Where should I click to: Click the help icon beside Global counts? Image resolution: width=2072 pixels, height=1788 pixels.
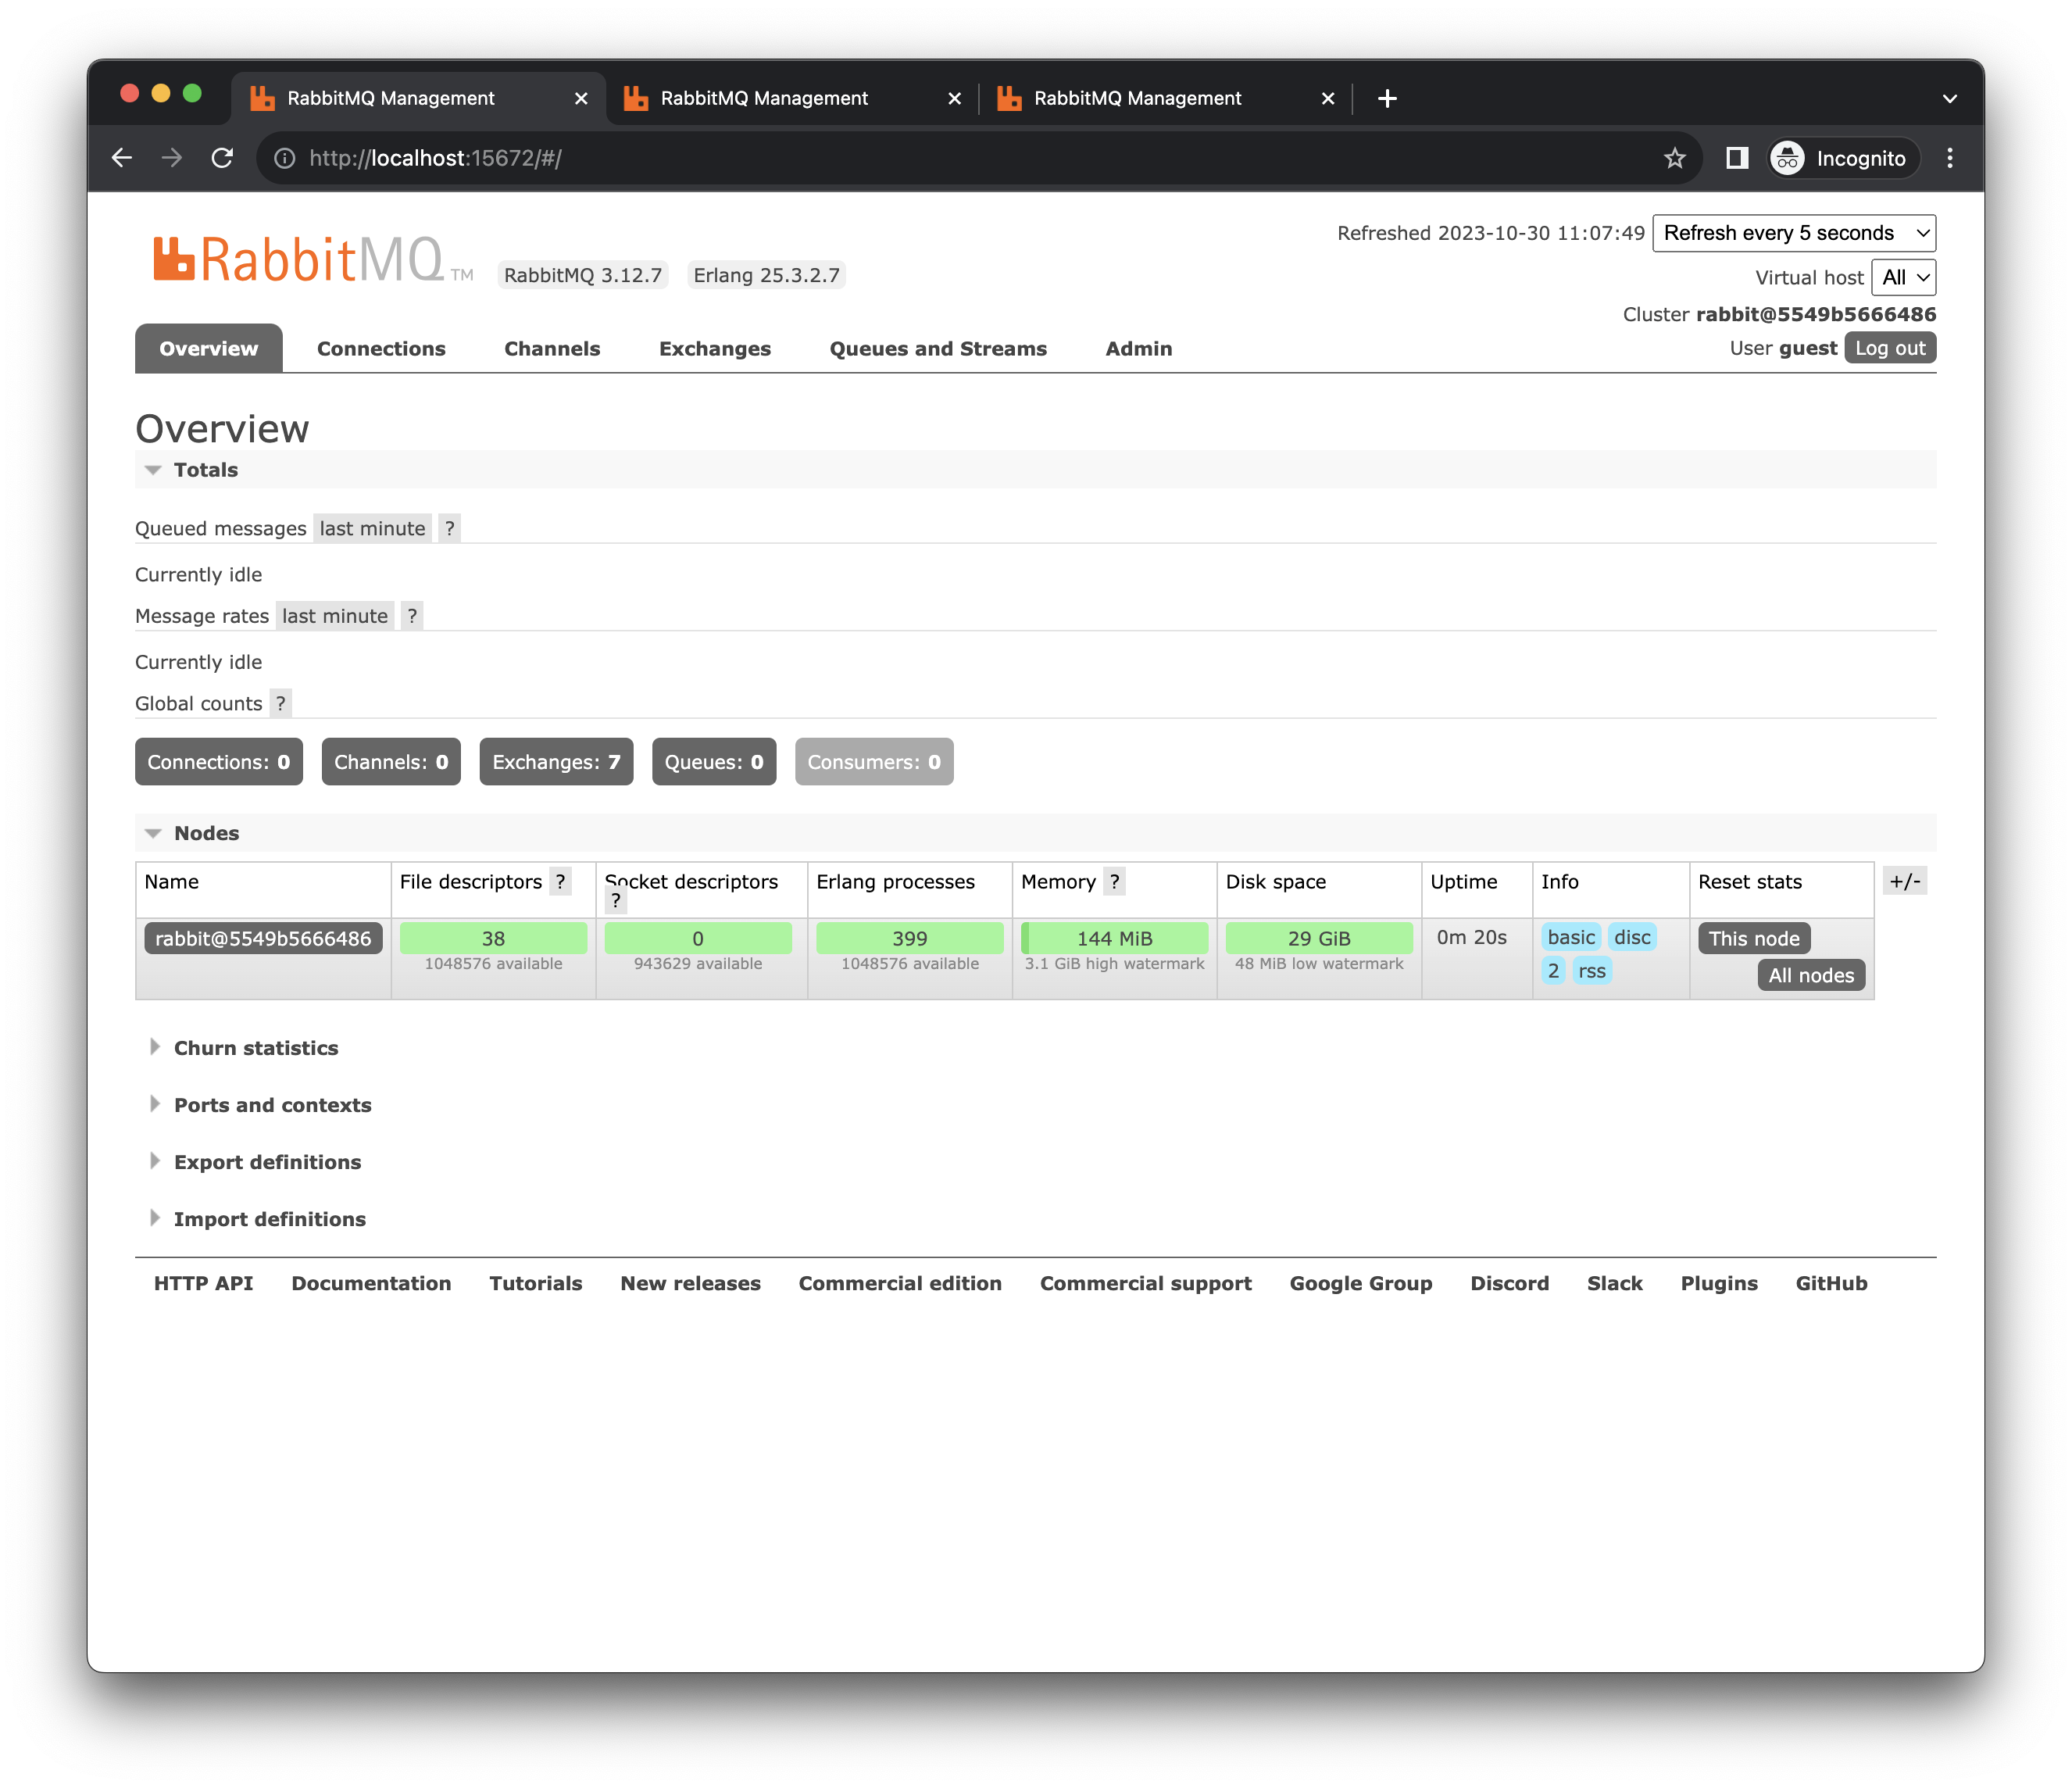click(281, 703)
